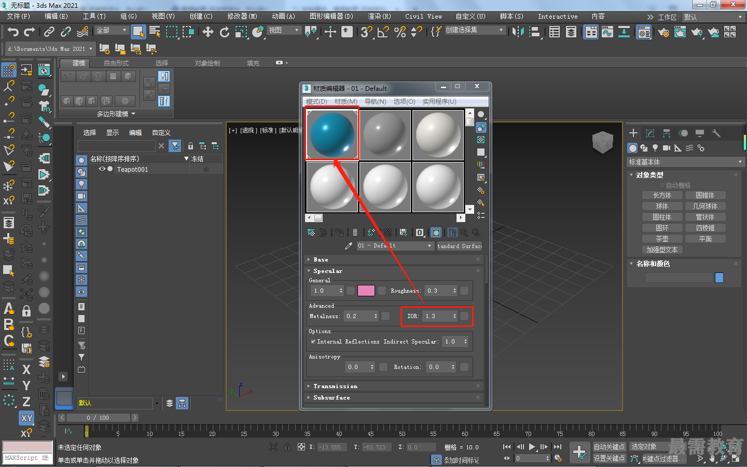Image resolution: width=747 pixels, height=467 pixels.
Task: Collapse the Specular rollout
Action: (394, 271)
